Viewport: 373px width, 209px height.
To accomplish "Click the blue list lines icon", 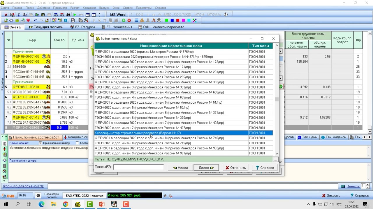I will click(x=136, y=20).
